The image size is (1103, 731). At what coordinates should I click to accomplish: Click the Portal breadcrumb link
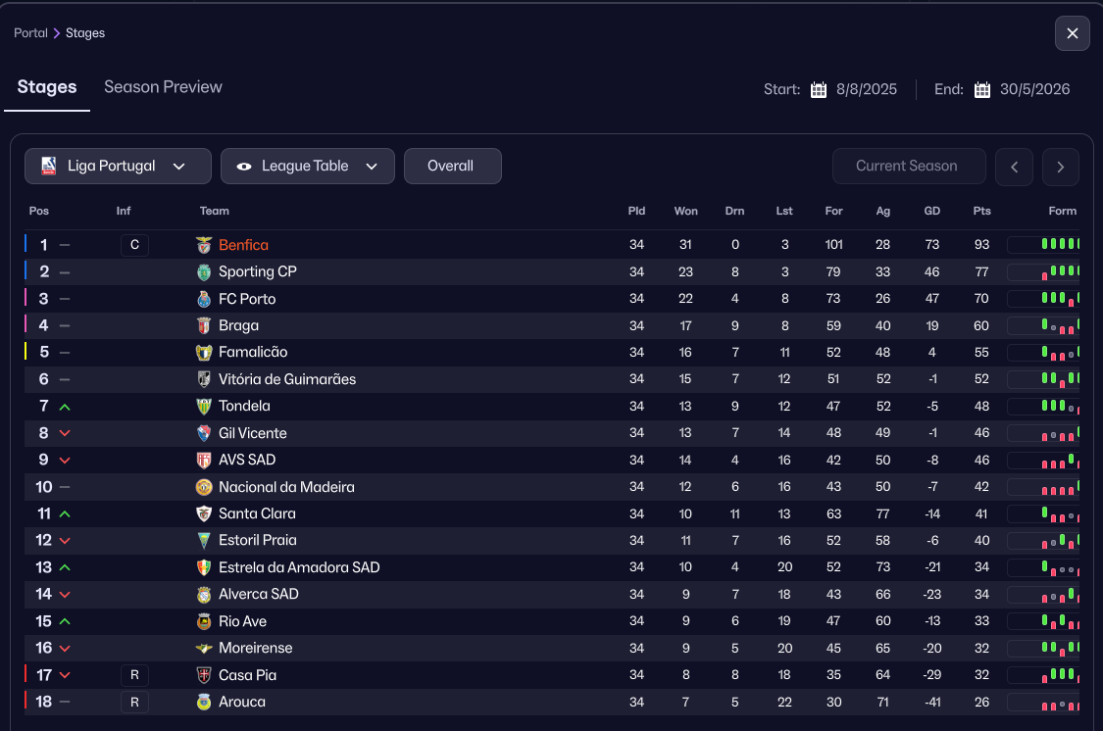30,33
